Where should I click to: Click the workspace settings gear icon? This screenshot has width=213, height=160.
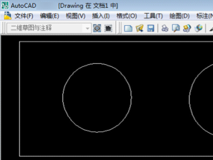pos(97,28)
